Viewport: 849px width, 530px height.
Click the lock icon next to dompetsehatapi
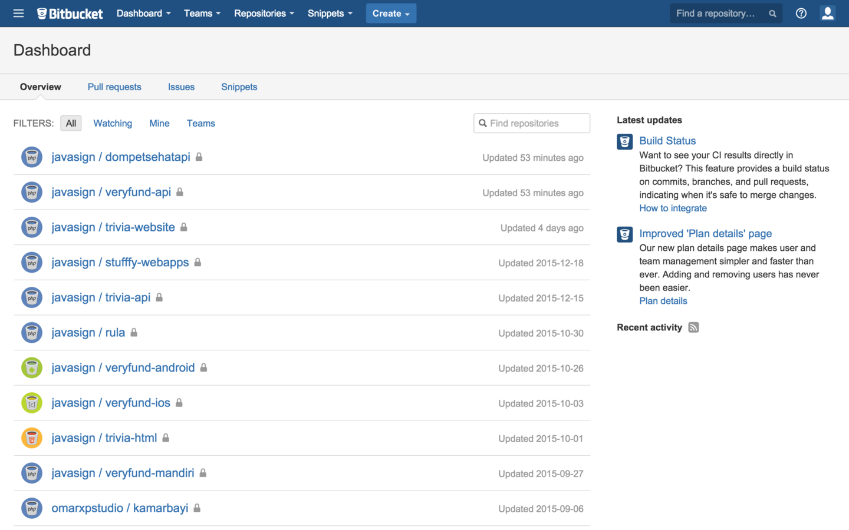(x=199, y=157)
